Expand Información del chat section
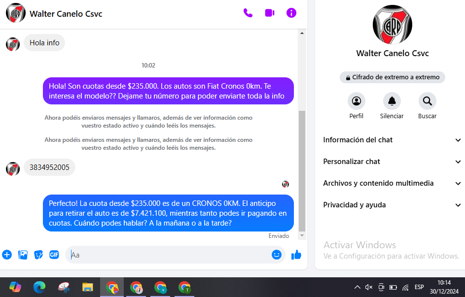Image resolution: width=465 pixels, height=297 pixels. (392, 140)
